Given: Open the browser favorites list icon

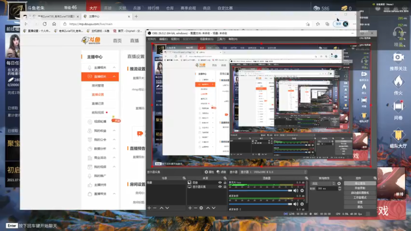Looking at the screenshot, I should (x=317, y=24).
